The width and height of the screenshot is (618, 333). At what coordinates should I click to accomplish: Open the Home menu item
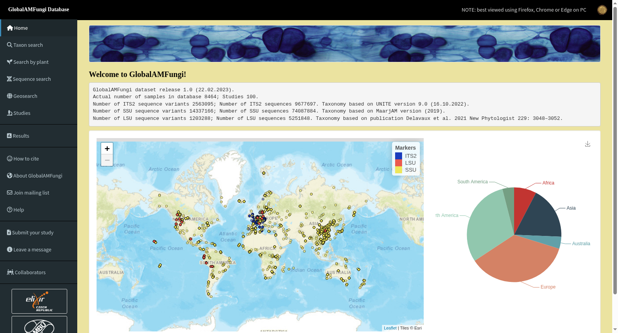39,28
